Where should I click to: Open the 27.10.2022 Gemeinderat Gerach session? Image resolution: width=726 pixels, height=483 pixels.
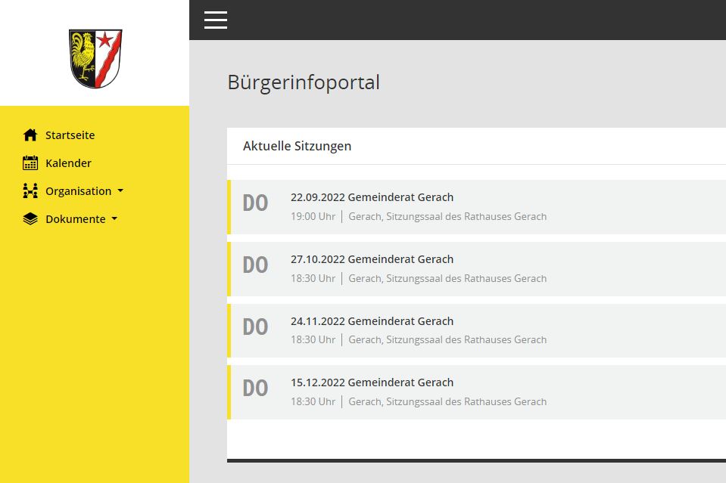pyautogui.click(x=372, y=259)
